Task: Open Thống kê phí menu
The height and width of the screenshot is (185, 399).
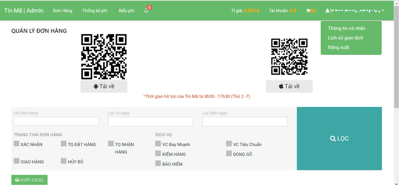Action: tap(95, 10)
